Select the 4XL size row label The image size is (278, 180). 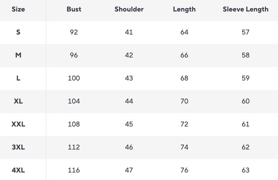tap(18, 170)
